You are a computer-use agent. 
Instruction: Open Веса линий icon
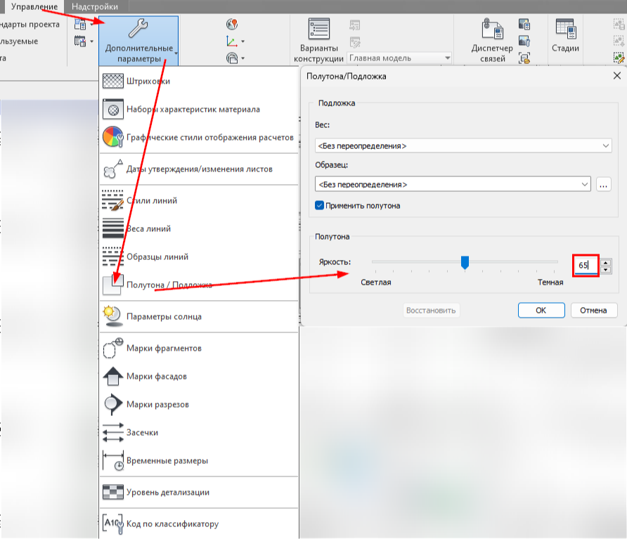pyautogui.click(x=113, y=228)
